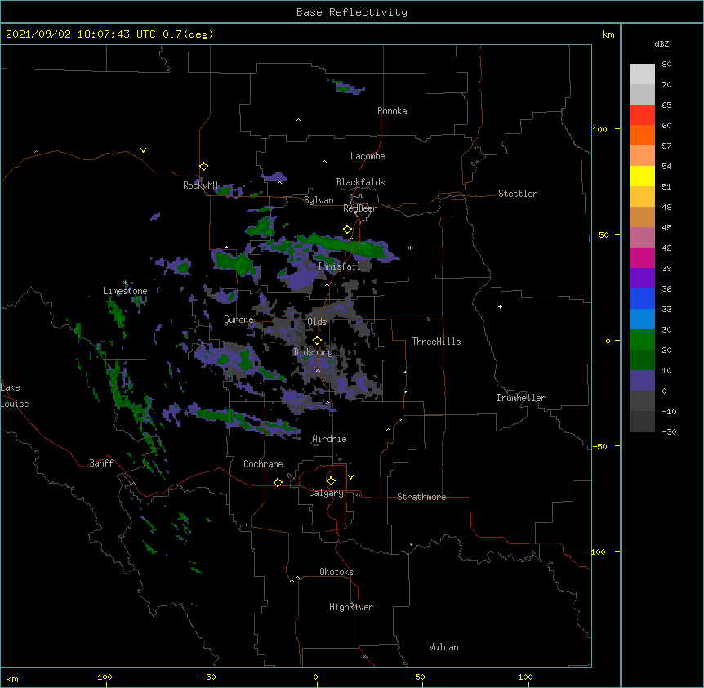This screenshot has width=704, height=688.
Task: Click the Sylvan label
Action: (x=319, y=200)
